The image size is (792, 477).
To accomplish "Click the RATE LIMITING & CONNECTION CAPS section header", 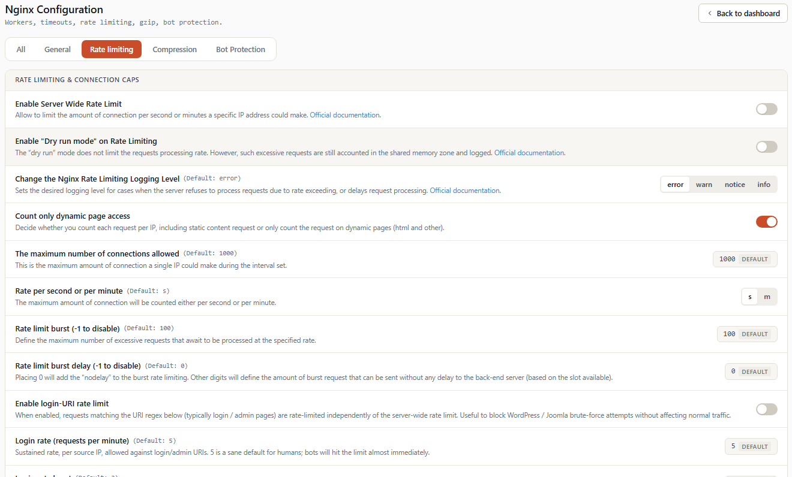I will click(x=77, y=80).
